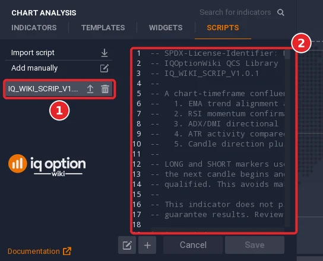Click the 'EMA trend alignment' code line
This screenshot has height=261, width=323.
click(x=217, y=104)
